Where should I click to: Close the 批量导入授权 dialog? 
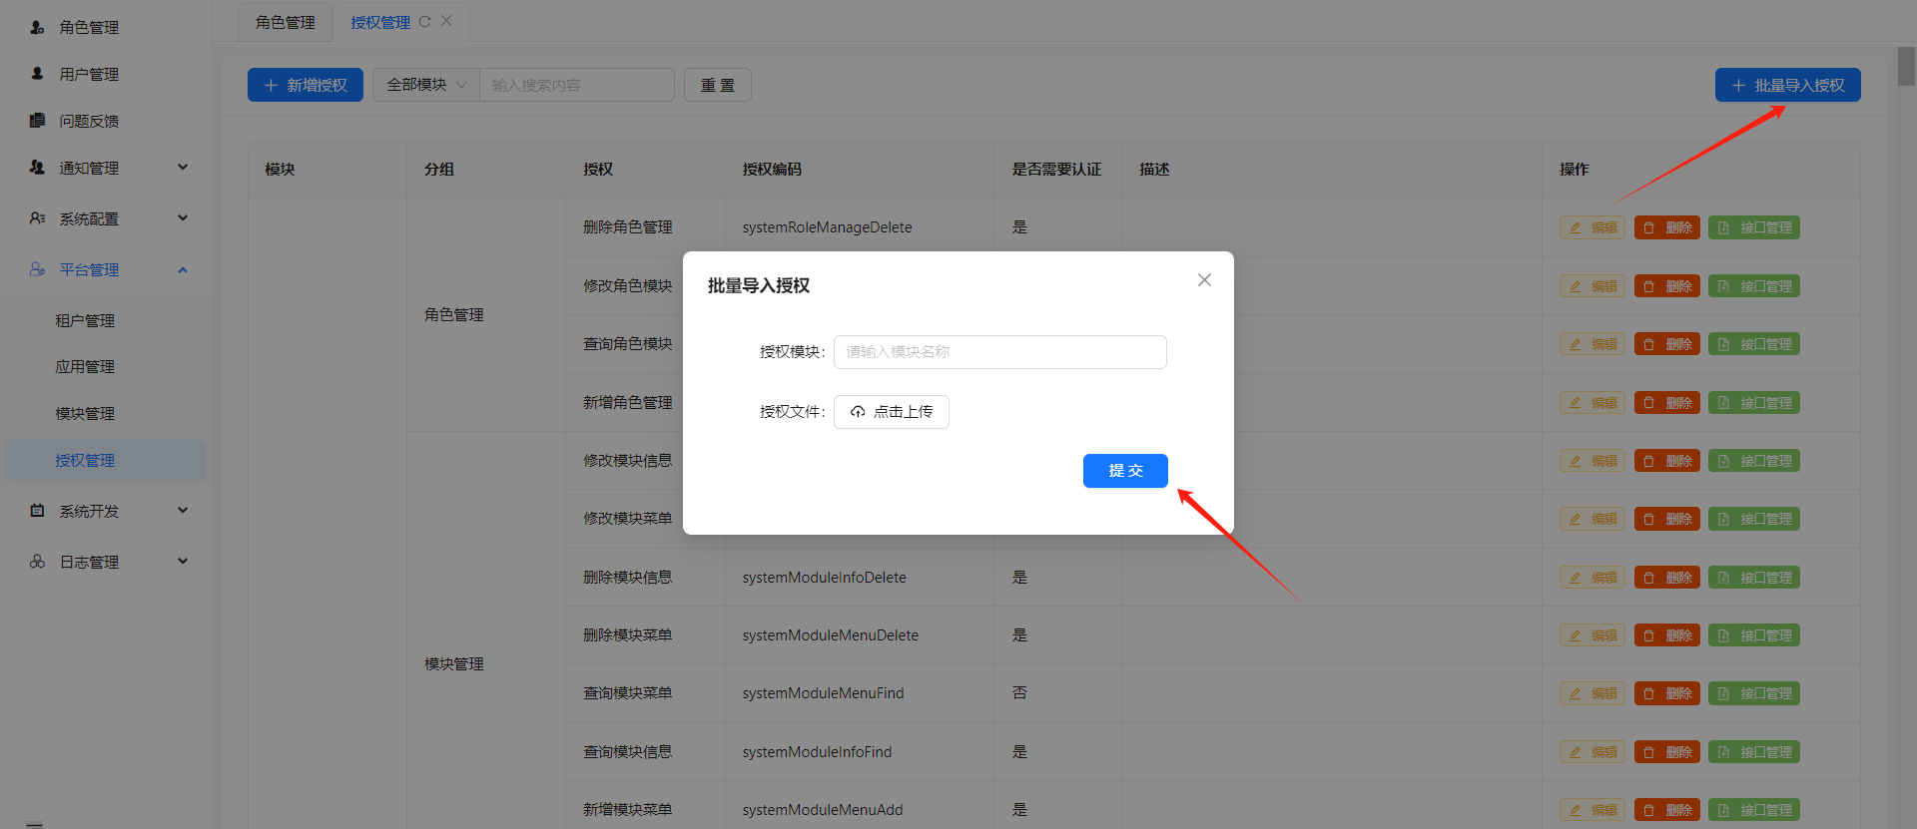(1204, 280)
